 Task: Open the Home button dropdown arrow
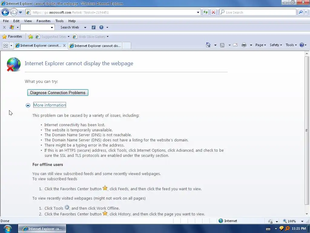[x=215, y=45]
